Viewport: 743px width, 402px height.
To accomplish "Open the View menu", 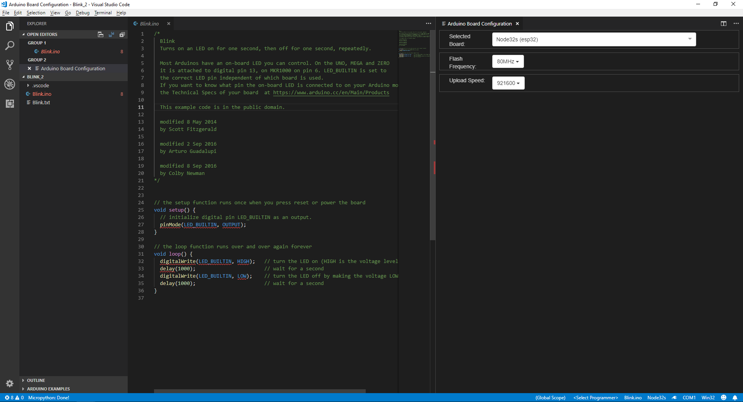I will click(55, 13).
